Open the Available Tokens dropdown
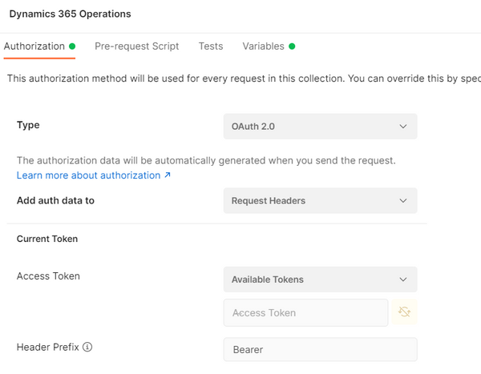The height and width of the screenshot is (374, 481). click(x=320, y=279)
